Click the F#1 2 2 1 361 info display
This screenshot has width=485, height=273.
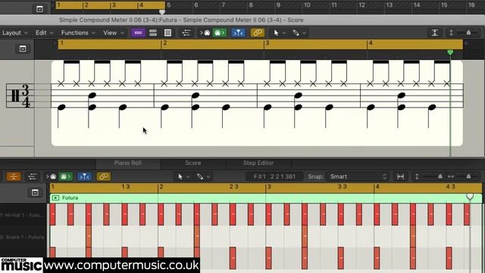click(x=274, y=177)
